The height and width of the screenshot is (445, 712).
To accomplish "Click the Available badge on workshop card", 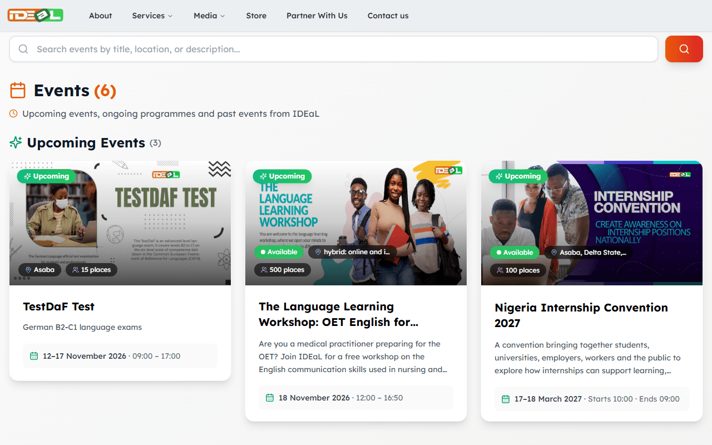I will click(279, 252).
